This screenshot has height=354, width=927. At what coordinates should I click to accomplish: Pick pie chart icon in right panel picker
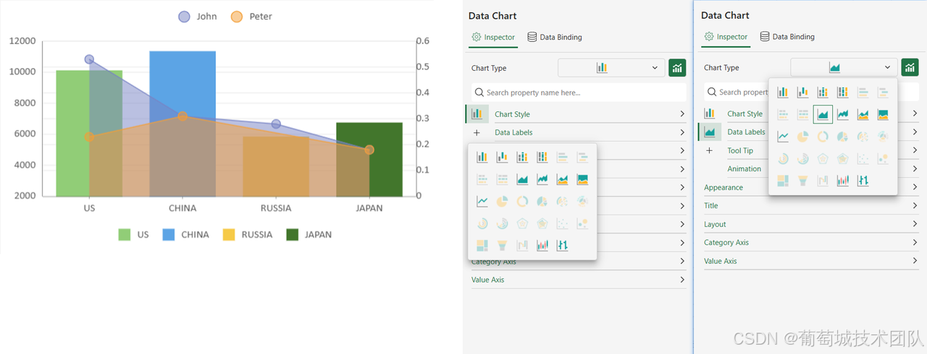(x=803, y=137)
